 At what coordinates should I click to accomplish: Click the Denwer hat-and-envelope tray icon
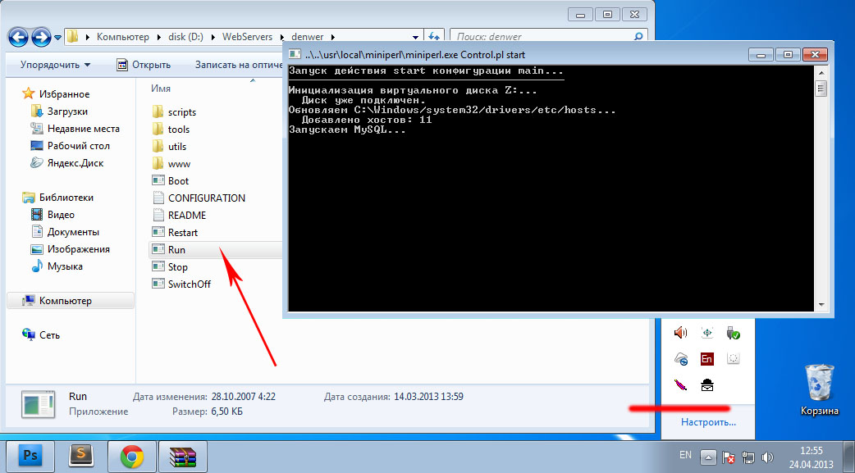click(x=707, y=384)
